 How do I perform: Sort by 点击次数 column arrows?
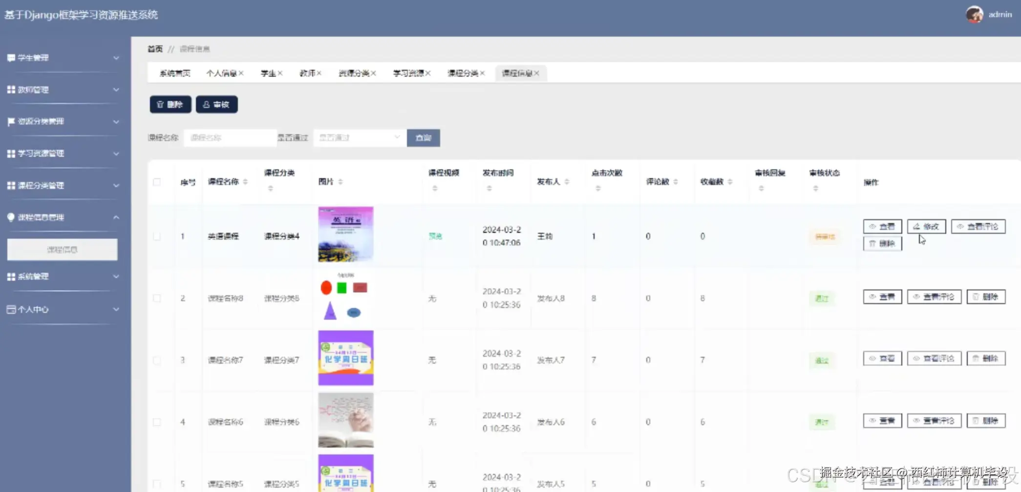click(x=598, y=188)
